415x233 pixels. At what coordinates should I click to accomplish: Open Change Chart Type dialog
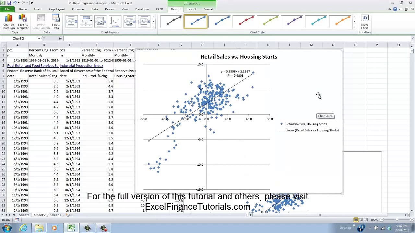[x=8, y=22]
